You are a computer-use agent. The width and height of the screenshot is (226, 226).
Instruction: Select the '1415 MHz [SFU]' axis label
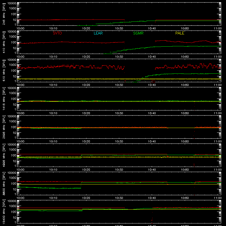[4, 99]
